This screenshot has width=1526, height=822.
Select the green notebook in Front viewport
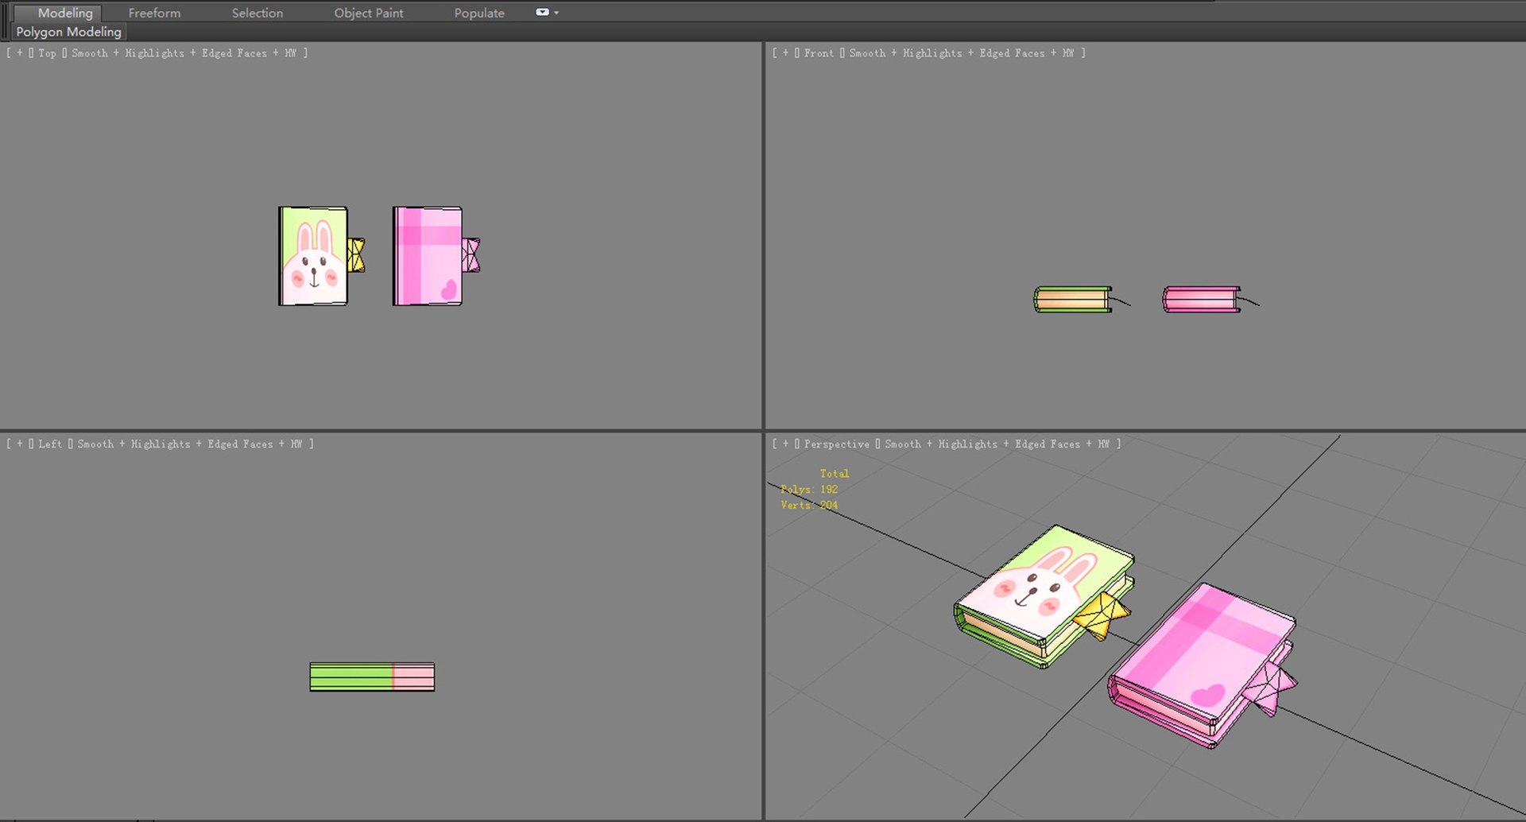click(1073, 300)
